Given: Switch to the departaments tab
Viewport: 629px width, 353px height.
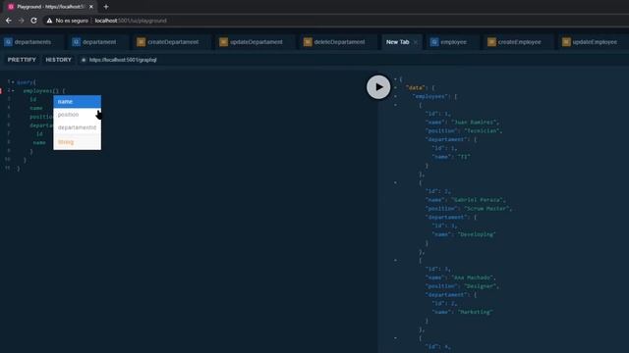Looking at the screenshot, I should click(32, 42).
